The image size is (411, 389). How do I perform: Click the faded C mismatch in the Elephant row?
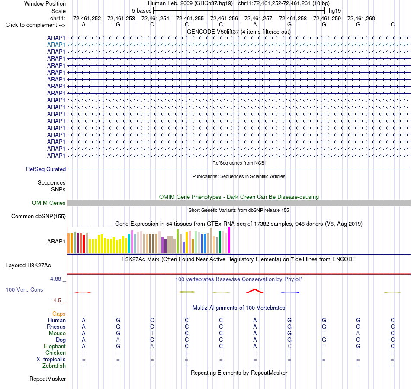click(x=289, y=347)
